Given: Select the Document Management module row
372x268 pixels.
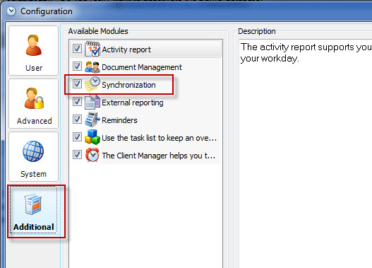Looking at the screenshot, I should pyautogui.click(x=145, y=67).
